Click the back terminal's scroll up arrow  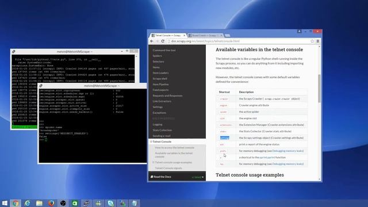click(136, 56)
